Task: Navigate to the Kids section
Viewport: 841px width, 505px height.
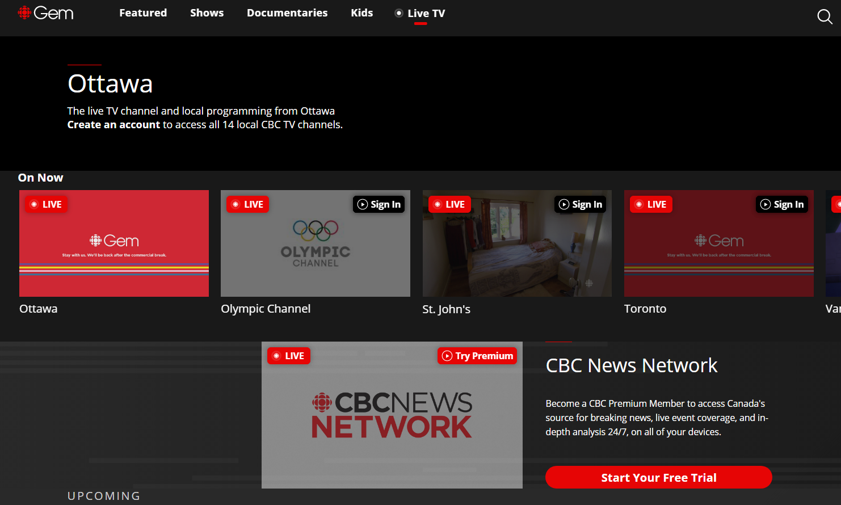Action: click(x=362, y=12)
